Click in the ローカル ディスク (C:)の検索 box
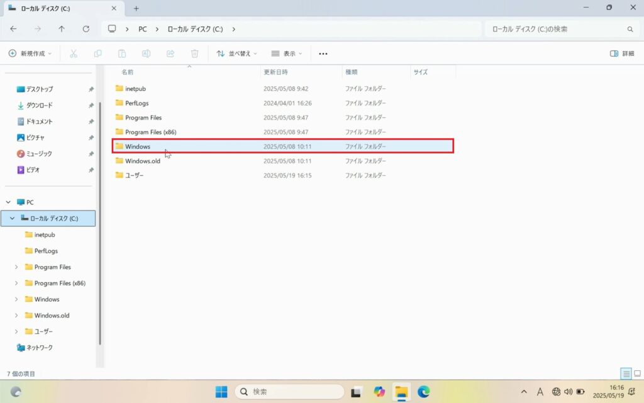 (561, 29)
